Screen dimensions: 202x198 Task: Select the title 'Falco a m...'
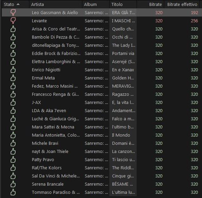[x=123, y=119]
